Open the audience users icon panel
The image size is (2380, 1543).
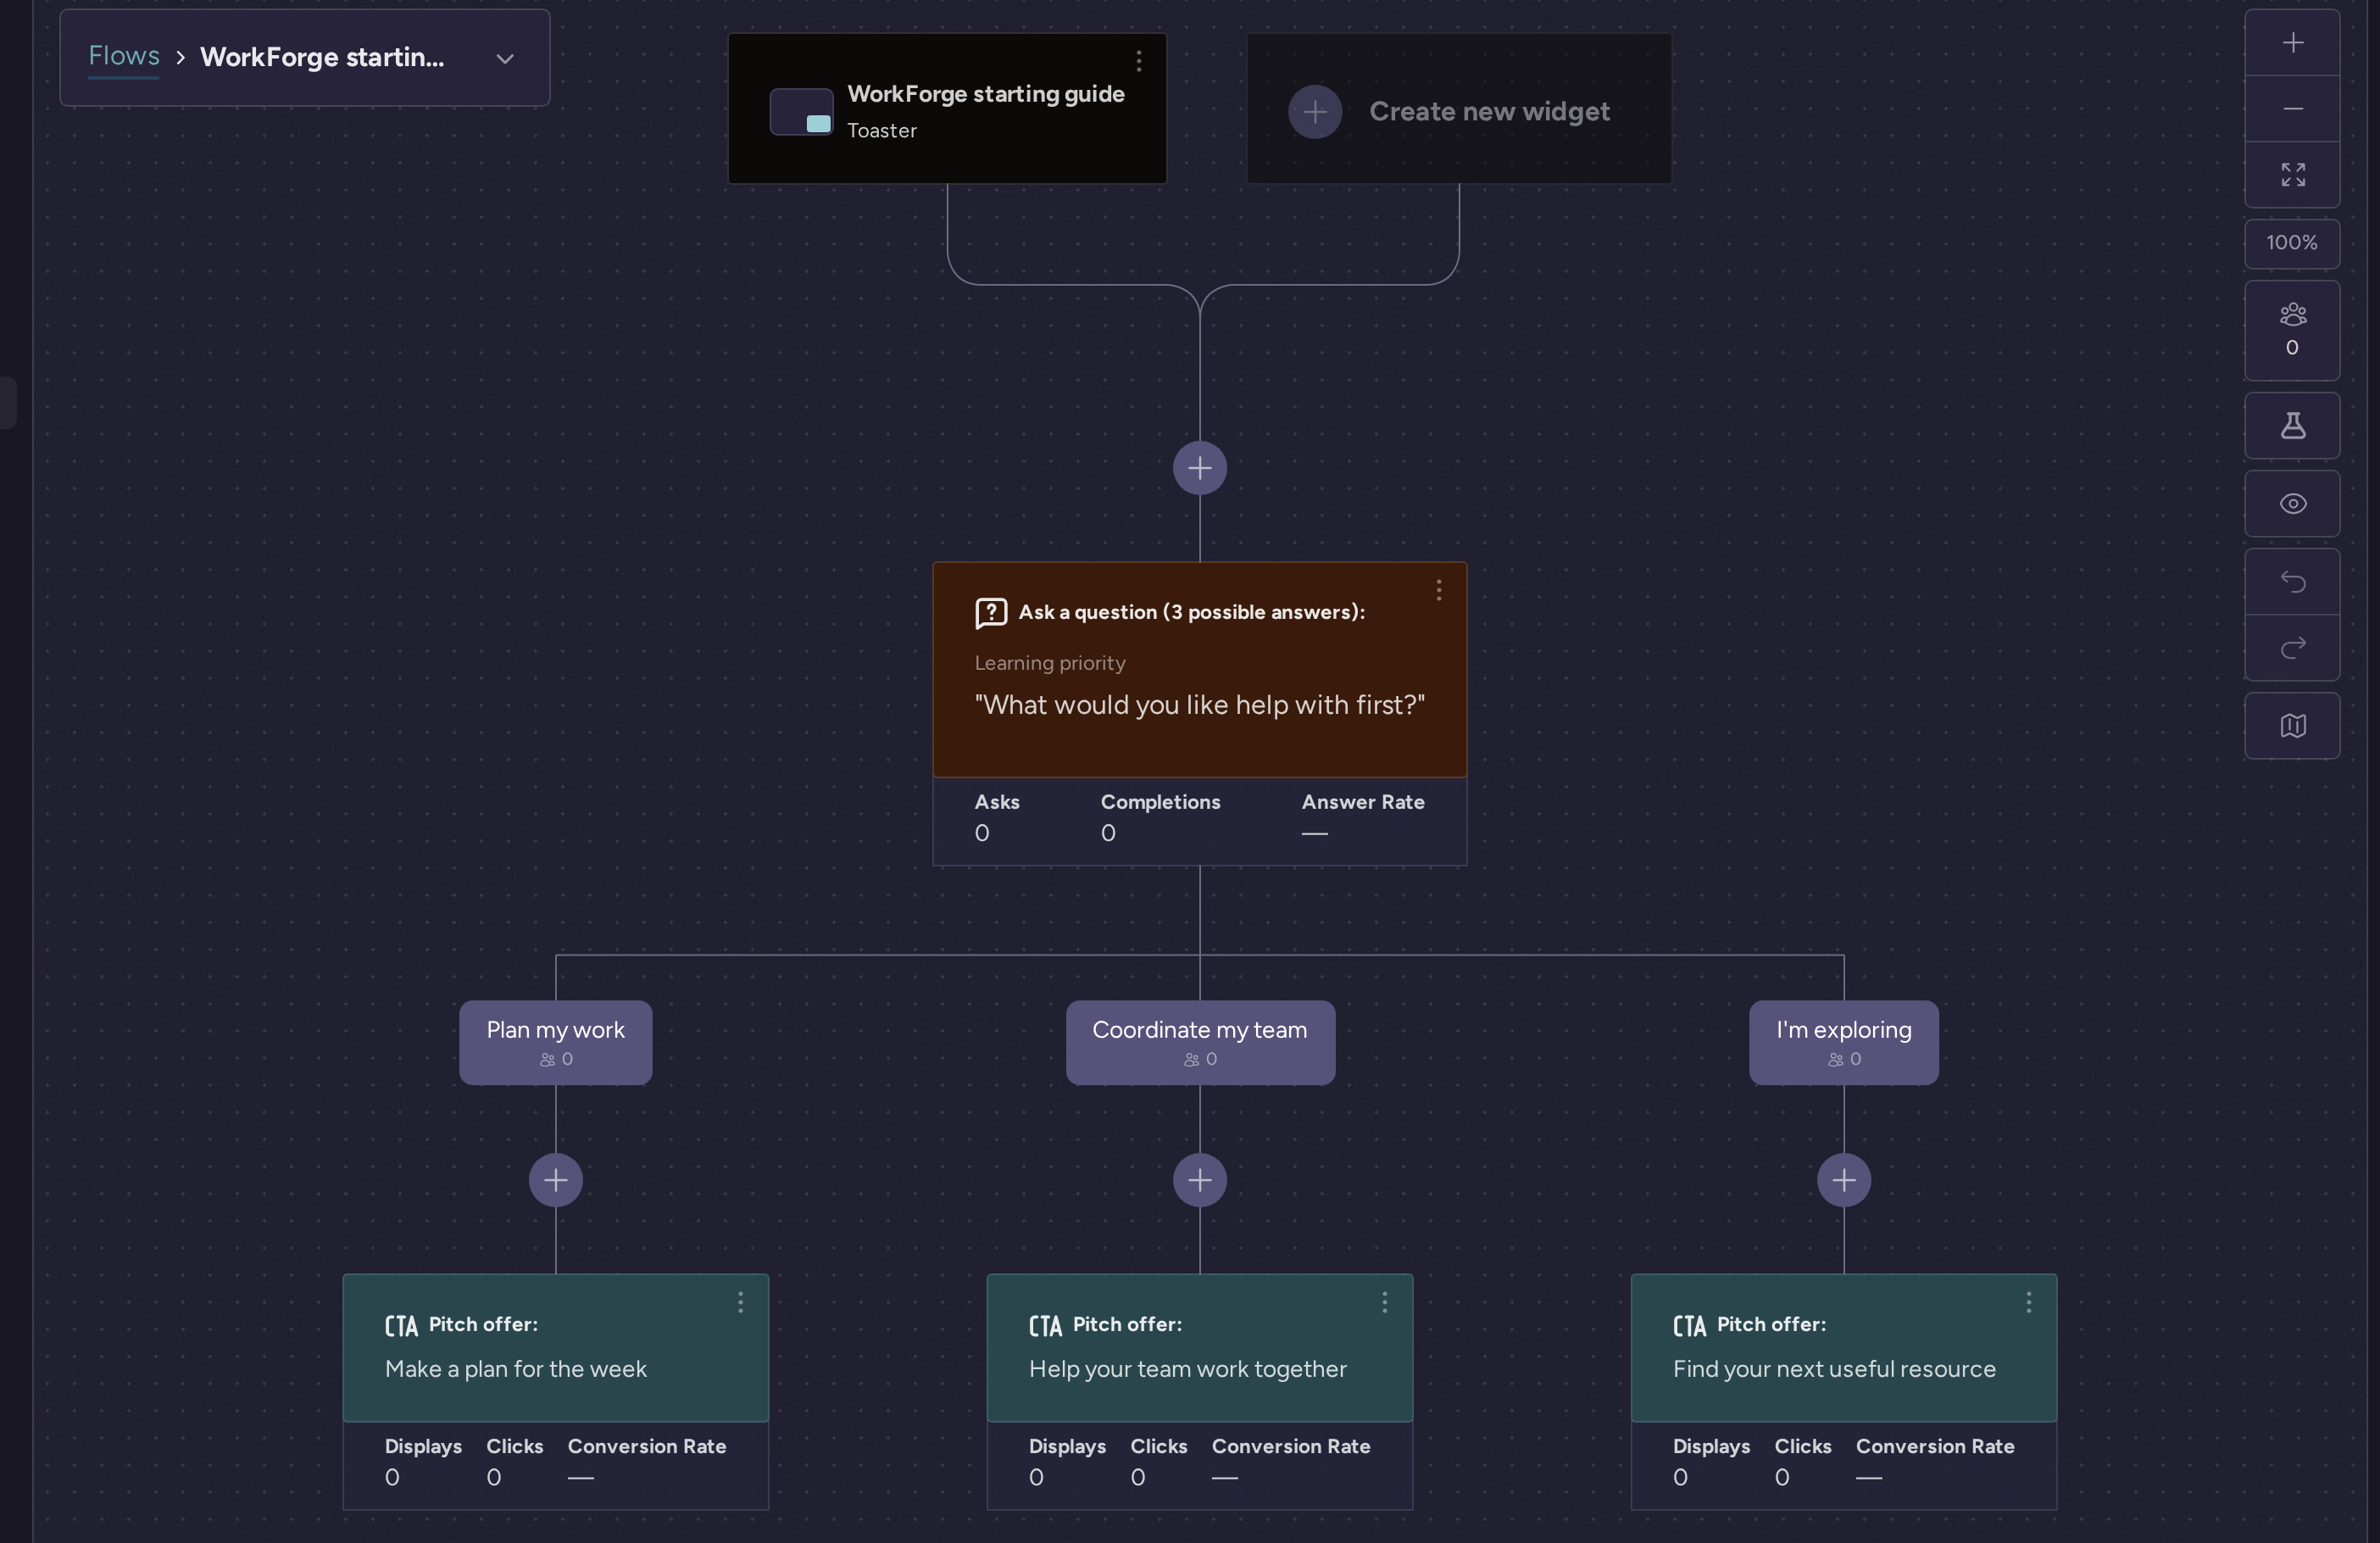pos(2292,330)
